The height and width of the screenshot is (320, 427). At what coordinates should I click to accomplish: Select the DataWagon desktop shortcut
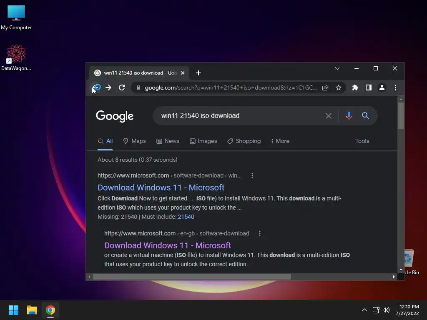coord(16,57)
